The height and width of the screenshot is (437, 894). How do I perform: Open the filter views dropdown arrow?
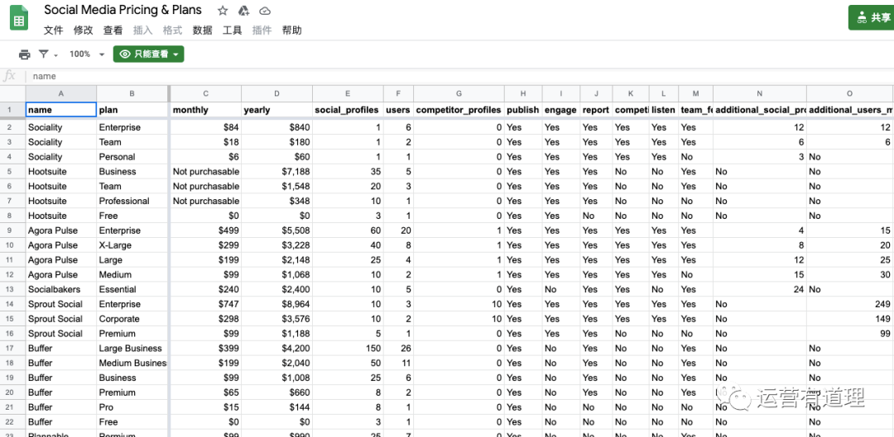[56, 55]
